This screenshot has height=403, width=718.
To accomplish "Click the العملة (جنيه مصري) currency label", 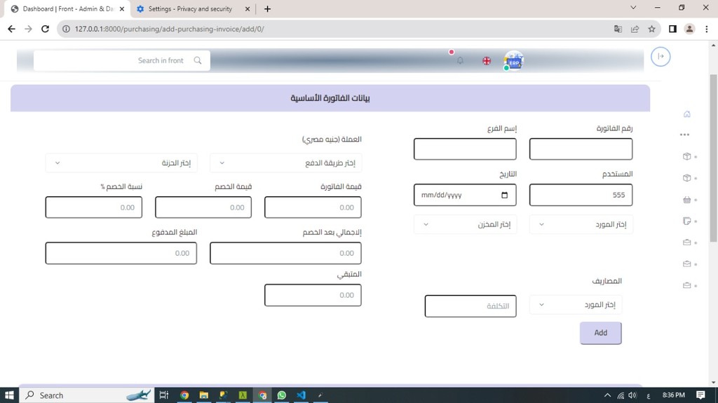I will pyautogui.click(x=332, y=139).
